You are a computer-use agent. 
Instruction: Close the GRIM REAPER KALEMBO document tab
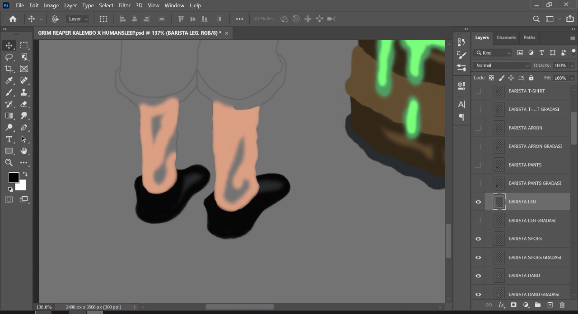[227, 33]
